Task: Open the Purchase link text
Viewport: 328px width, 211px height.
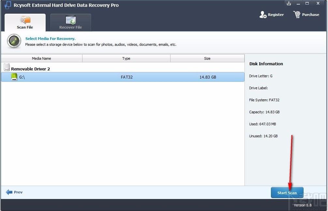Action: coord(311,15)
